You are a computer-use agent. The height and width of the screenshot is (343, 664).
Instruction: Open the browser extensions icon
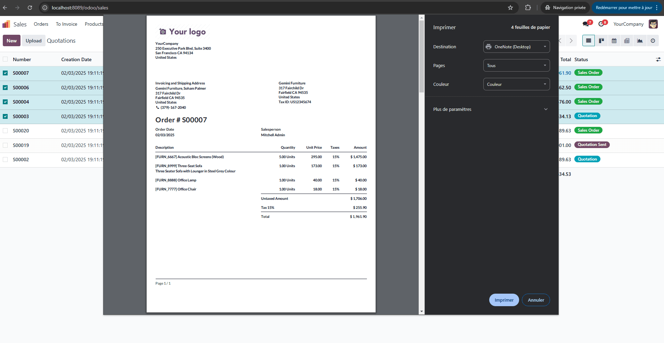pyautogui.click(x=528, y=8)
